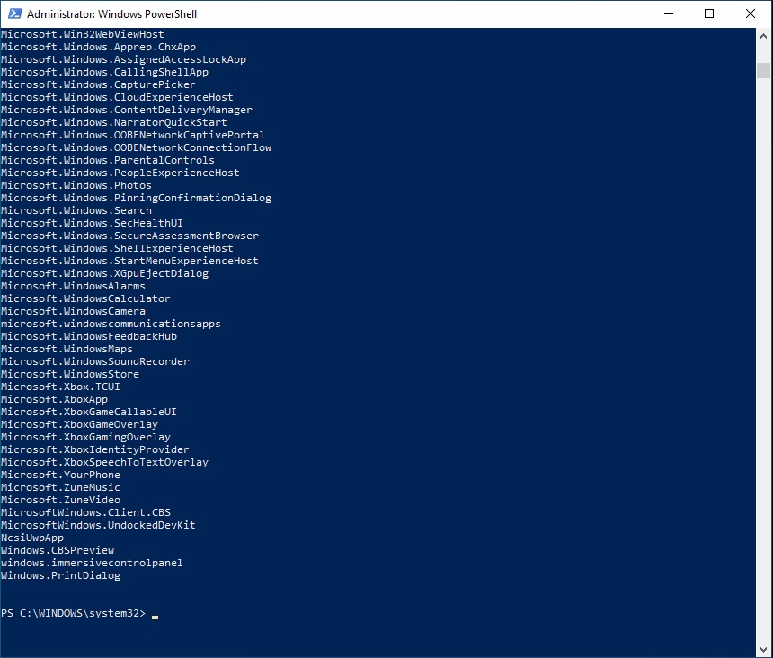Click the Microsoft.XboxIdentityProvider line
The image size is (773, 658).
pyautogui.click(x=95, y=449)
